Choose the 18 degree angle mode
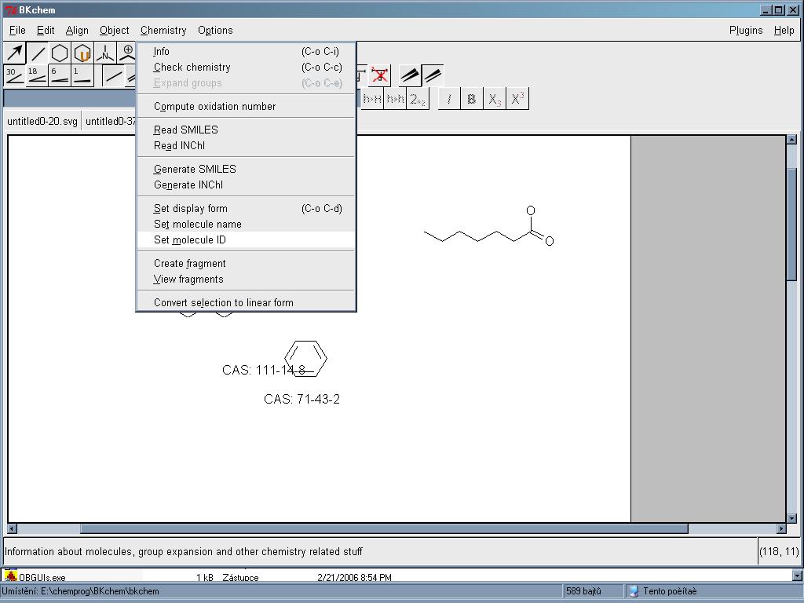Screen dimensions: 804x603 (37, 75)
